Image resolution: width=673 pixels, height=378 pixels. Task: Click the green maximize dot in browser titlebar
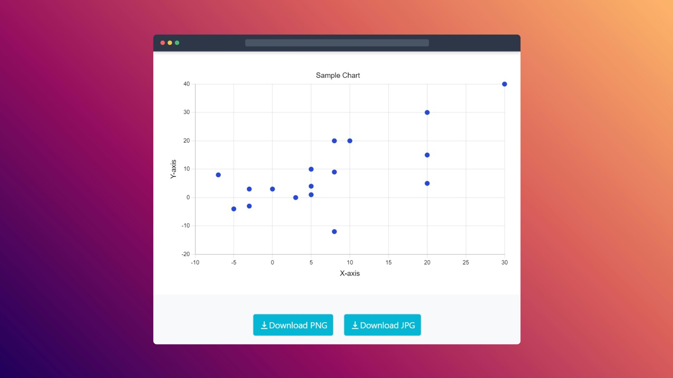(x=177, y=43)
